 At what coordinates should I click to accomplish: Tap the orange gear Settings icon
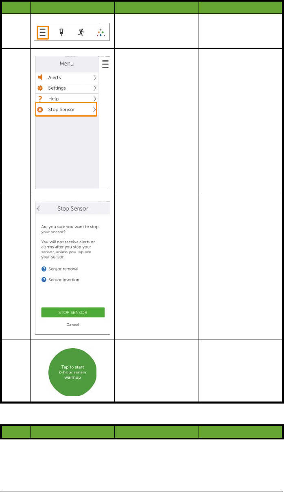pyautogui.click(x=40, y=88)
